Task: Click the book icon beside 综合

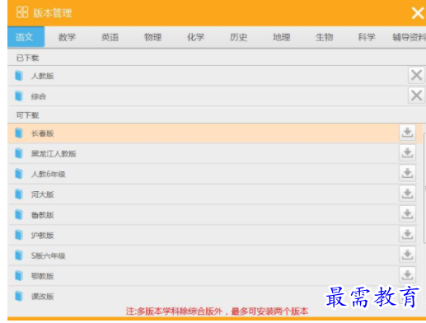Action: (x=19, y=96)
